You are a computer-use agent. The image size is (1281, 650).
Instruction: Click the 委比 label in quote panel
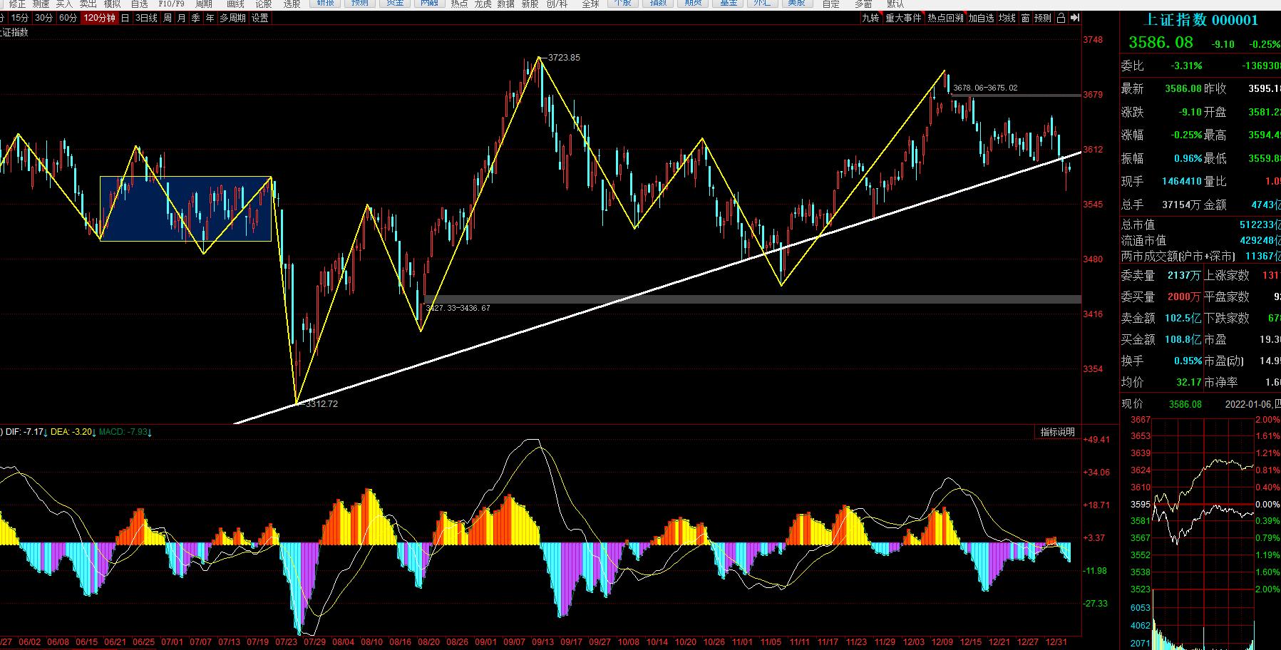pos(1132,66)
